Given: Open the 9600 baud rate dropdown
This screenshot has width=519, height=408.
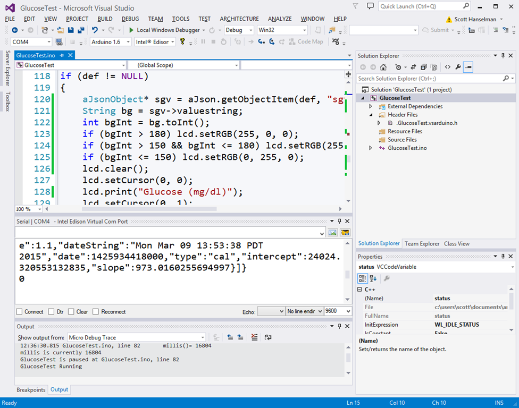Looking at the screenshot, I should (348, 311).
